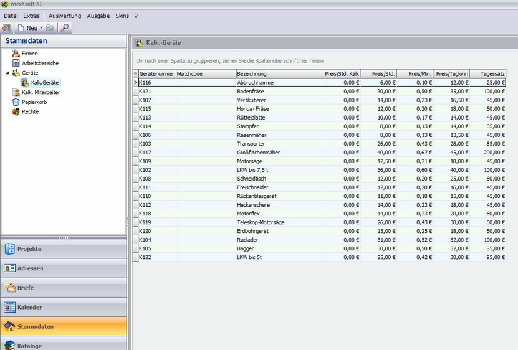Sort by Preis/Taglohn column header
This screenshot has width=518, height=350.
(451, 73)
